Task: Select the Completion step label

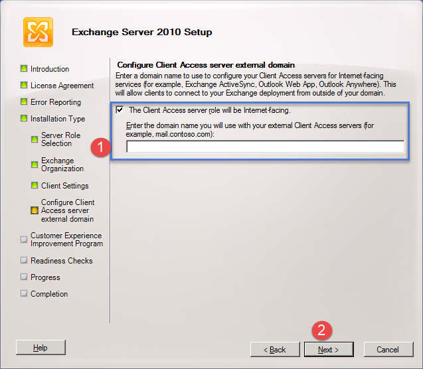Action: click(x=49, y=294)
